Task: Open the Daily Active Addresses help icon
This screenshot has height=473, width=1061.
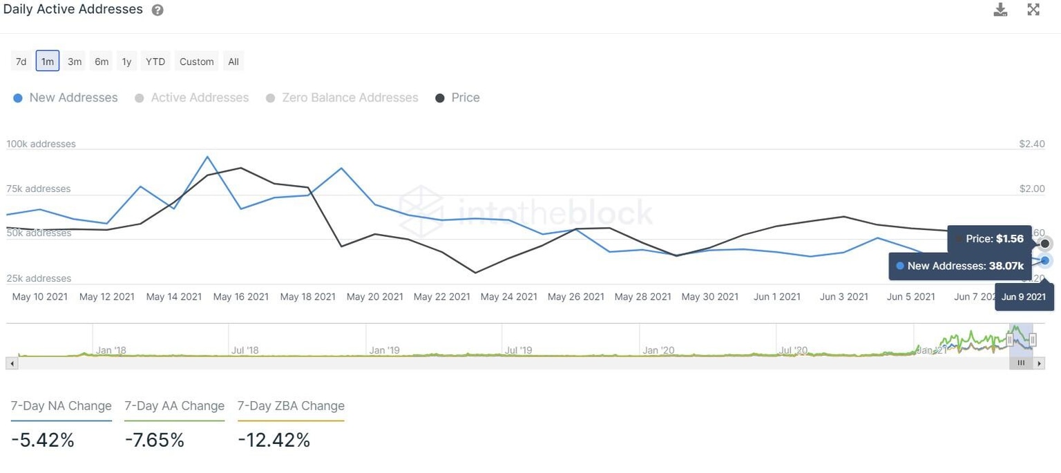Action: tap(157, 10)
